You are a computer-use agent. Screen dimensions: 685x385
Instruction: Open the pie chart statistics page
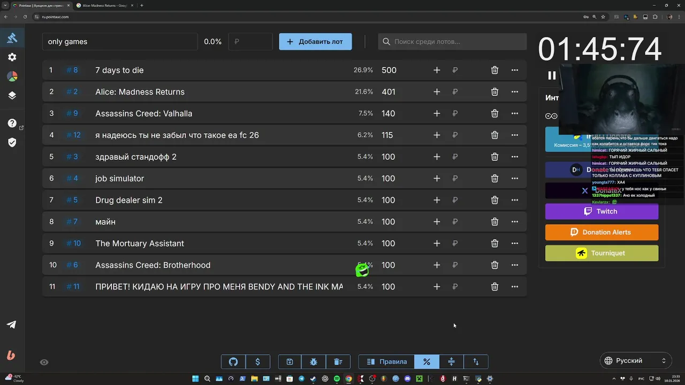pyautogui.click(x=12, y=76)
